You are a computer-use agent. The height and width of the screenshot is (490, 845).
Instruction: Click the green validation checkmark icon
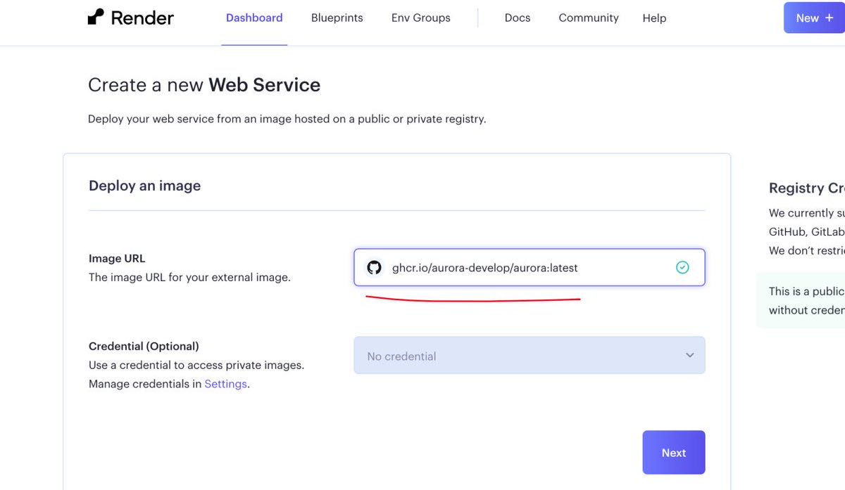pos(682,267)
